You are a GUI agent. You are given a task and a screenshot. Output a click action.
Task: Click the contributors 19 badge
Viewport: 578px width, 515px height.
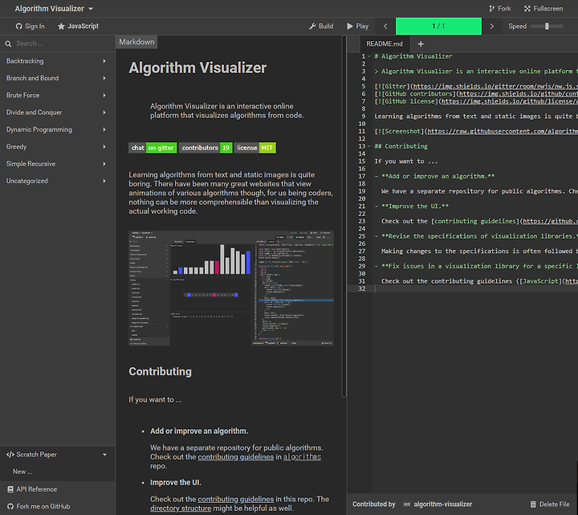206,148
